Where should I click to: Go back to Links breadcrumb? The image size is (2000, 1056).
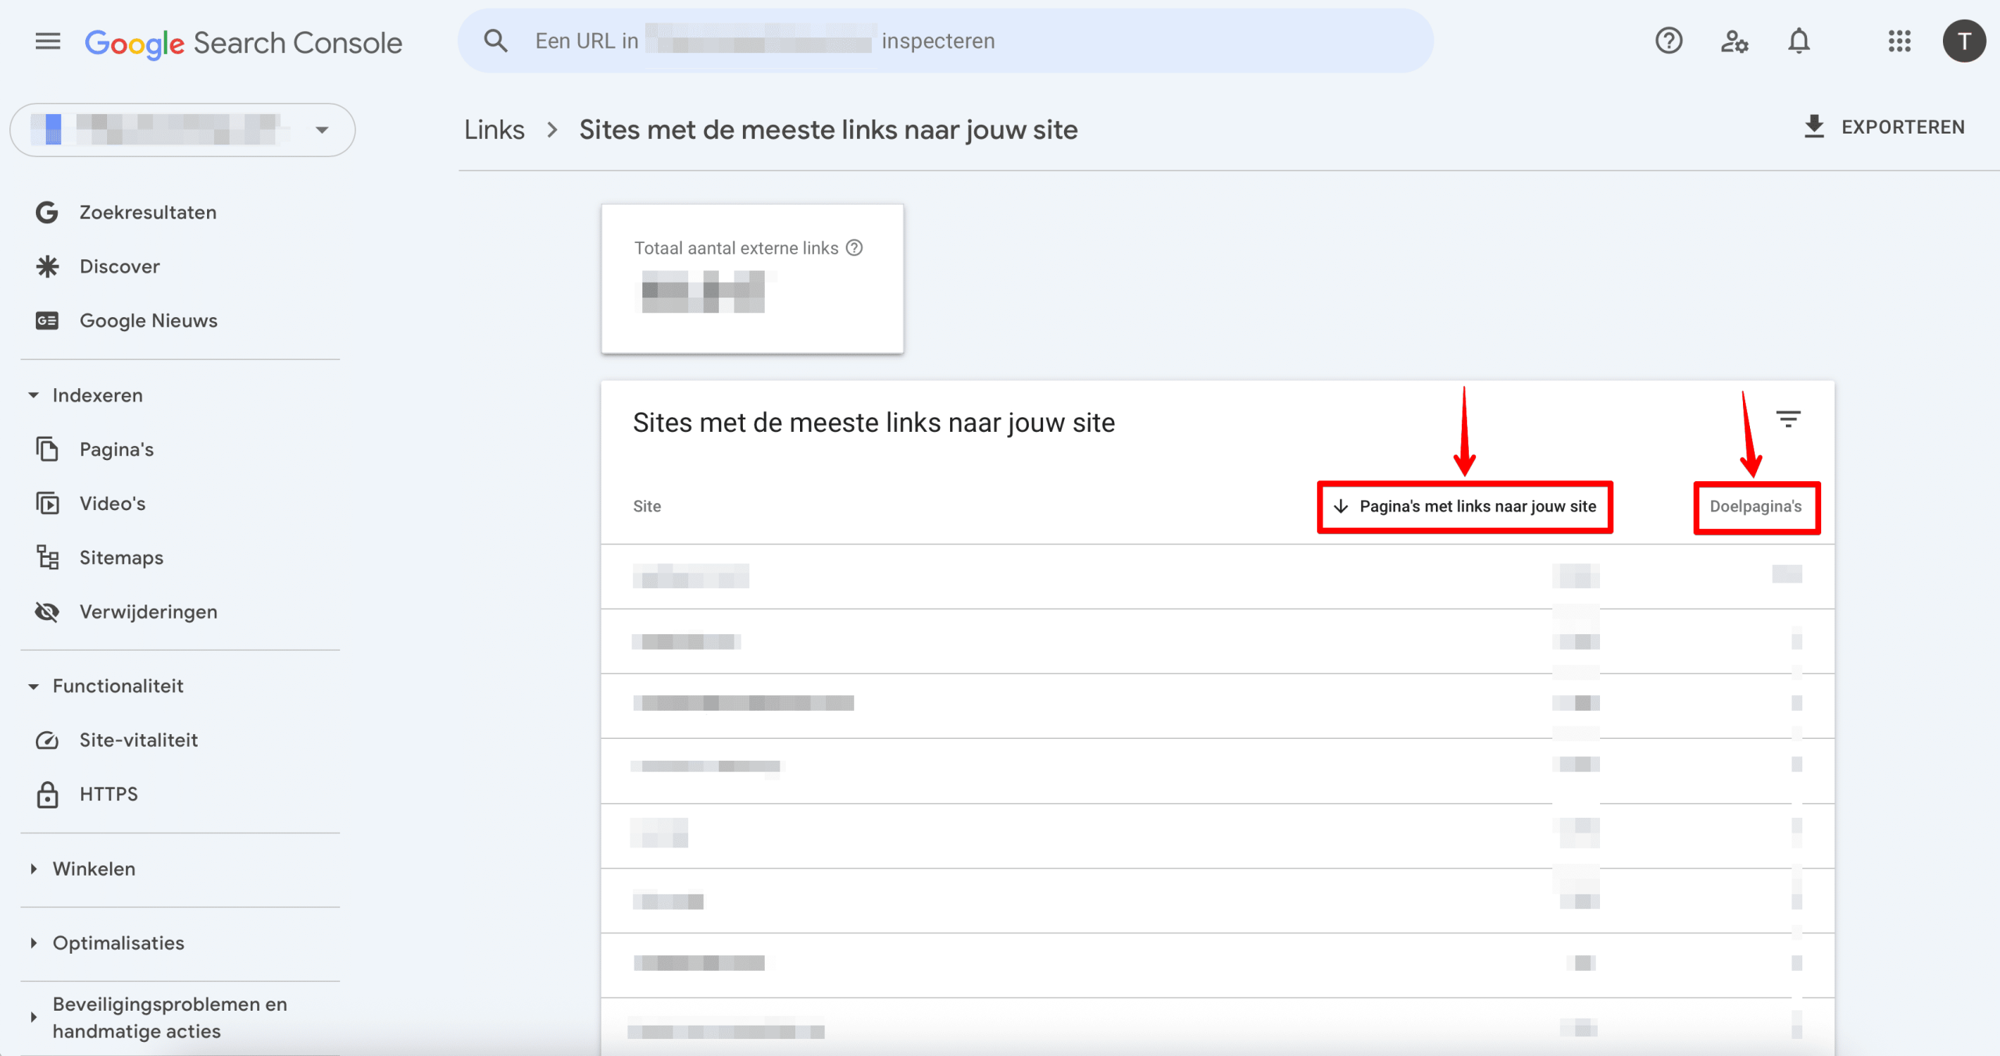(x=494, y=130)
